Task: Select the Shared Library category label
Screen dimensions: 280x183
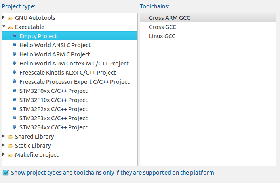Action: (34, 137)
